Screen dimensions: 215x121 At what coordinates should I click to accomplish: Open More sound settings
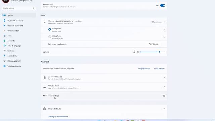(x=104, y=96)
